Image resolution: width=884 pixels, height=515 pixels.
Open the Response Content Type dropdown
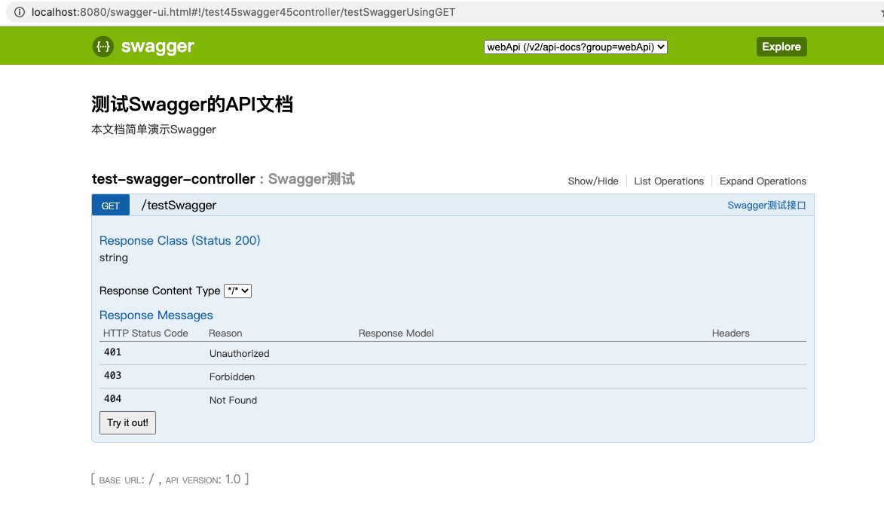(237, 291)
